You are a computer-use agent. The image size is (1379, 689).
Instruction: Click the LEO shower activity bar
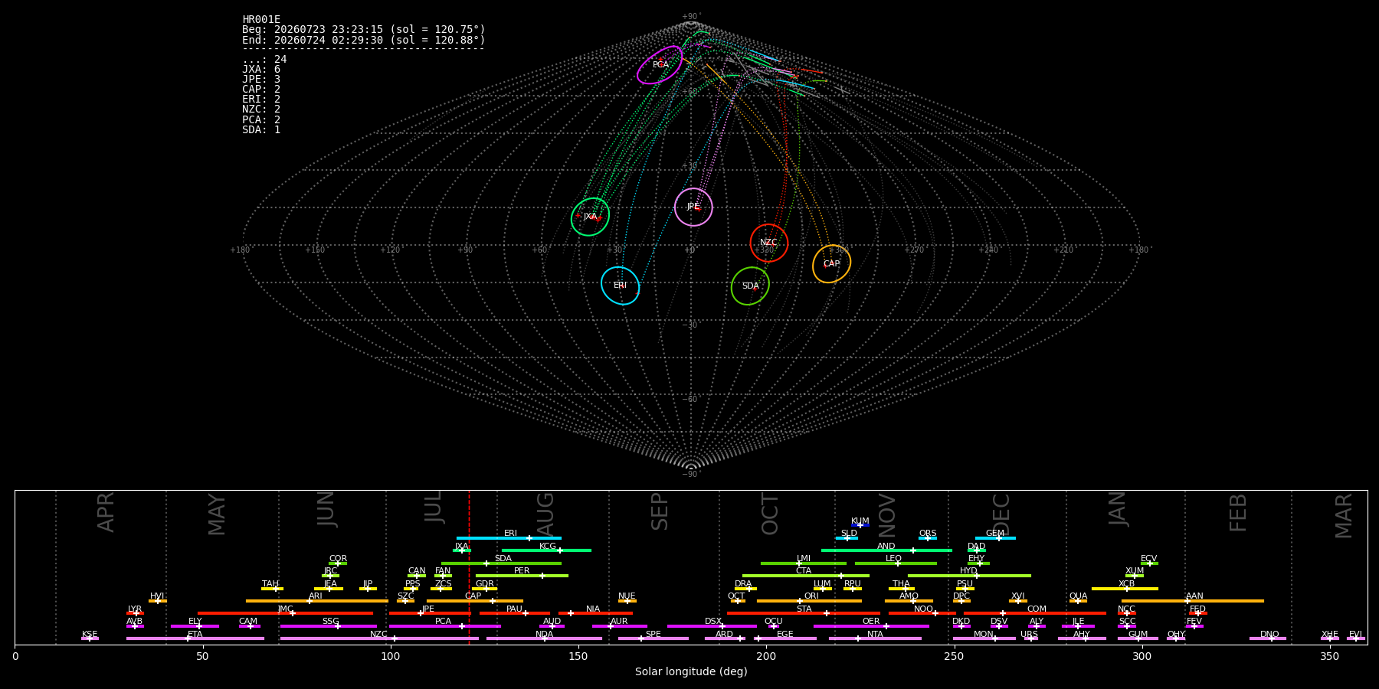(x=896, y=563)
